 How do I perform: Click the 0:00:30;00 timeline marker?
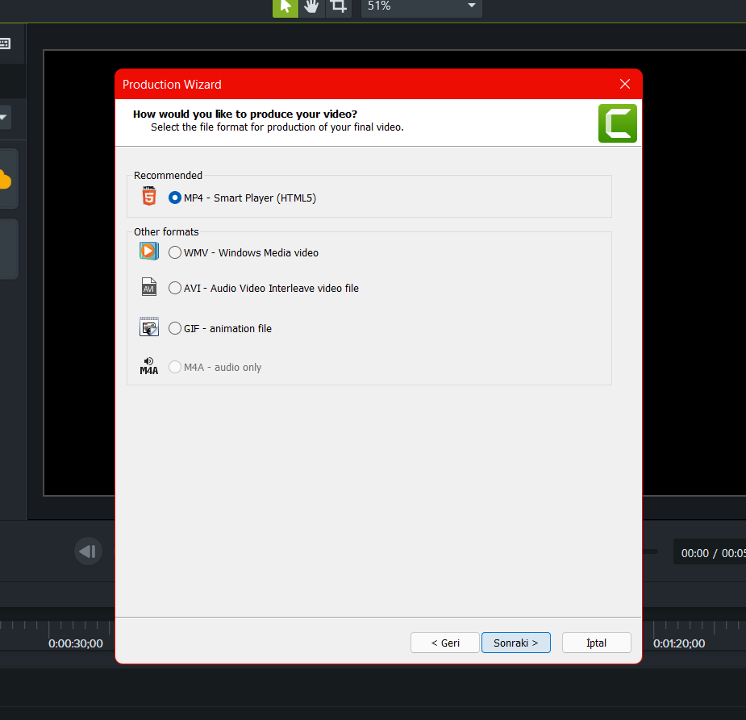click(76, 643)
